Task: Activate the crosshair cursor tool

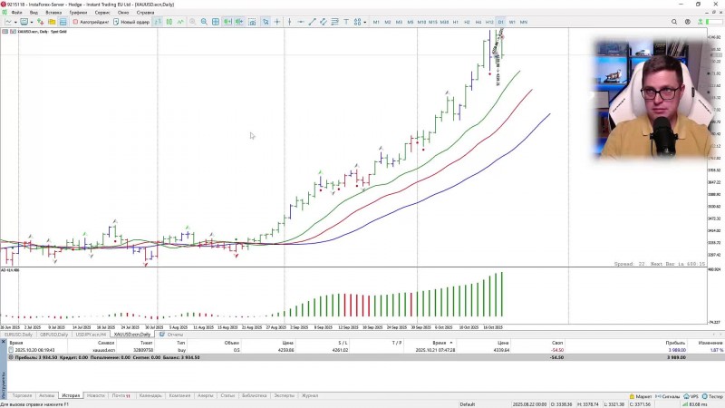Action: (x=277, y=22)
